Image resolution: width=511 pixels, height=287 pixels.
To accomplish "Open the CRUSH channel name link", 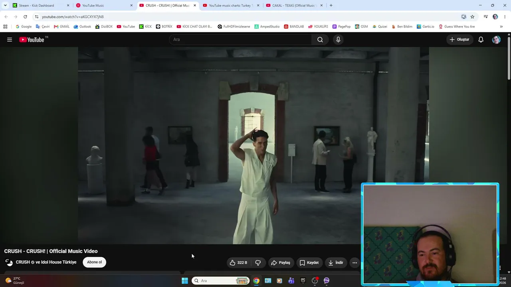I will click(46, 262).
